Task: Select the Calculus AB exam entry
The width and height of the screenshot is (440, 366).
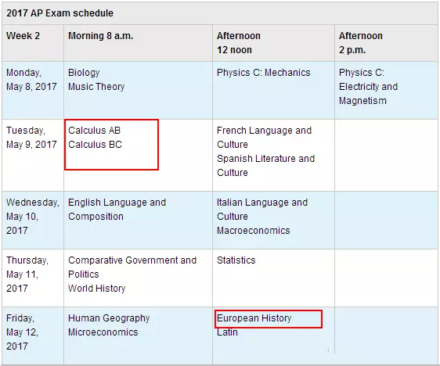Action: [94, 131]
